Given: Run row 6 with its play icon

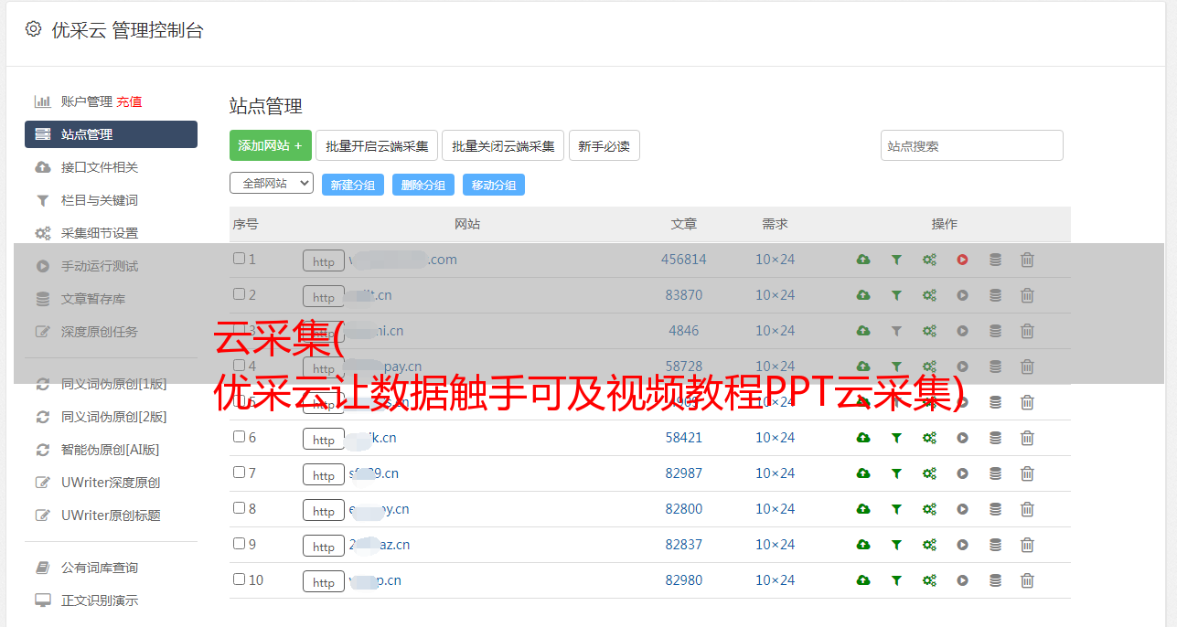Looking at the screenshot, I should [x=962, y=438].
